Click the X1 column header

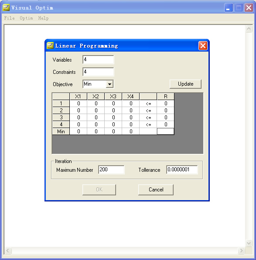(x=79, y=97)
